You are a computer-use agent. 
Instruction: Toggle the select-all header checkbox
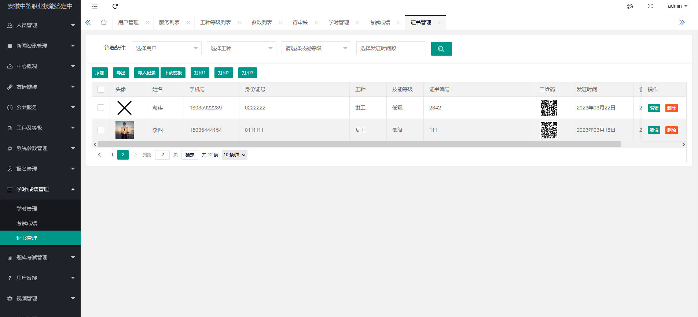click(101, 89)
